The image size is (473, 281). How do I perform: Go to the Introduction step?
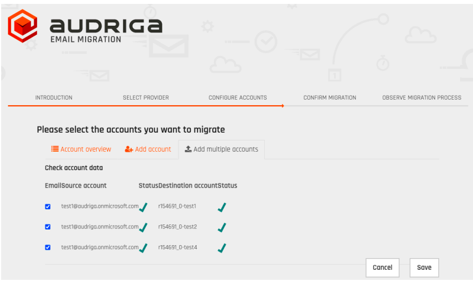[x=54, y=97]
